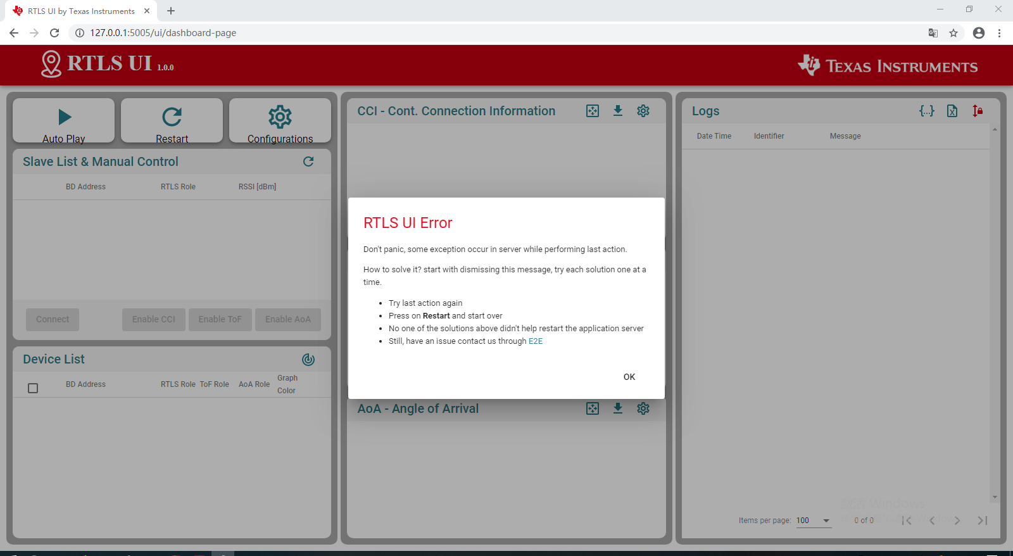This screenshot has width=1013, height=556.
Task: Export logs to Excel file
Action: (952, 111)
